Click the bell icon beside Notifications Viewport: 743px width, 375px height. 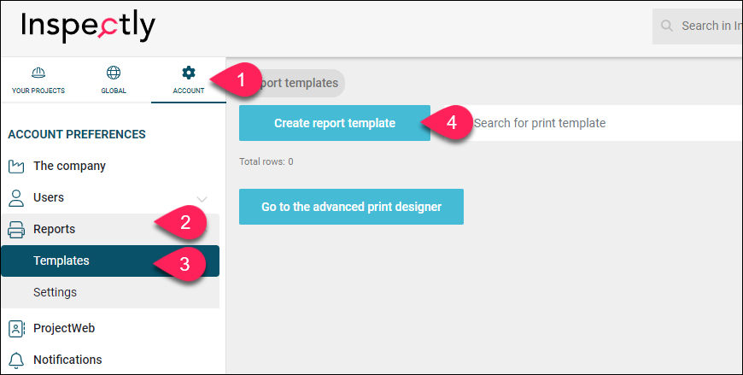tap(16, 360)
